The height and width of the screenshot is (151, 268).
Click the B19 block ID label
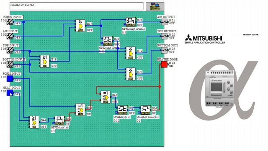coord(140,51)
